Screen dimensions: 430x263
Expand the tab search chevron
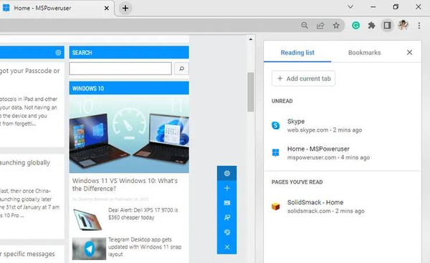click(x=350, y=7)
